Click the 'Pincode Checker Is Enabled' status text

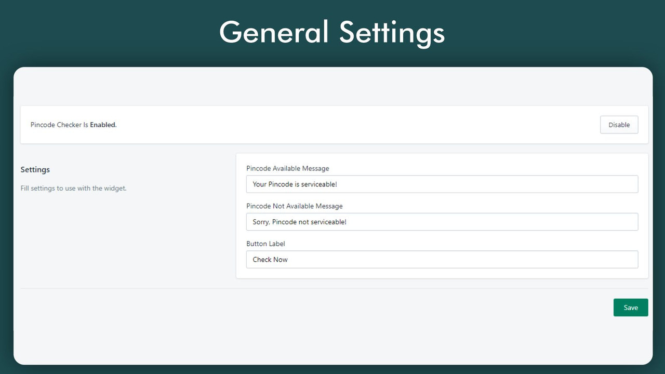click(73, 125)
